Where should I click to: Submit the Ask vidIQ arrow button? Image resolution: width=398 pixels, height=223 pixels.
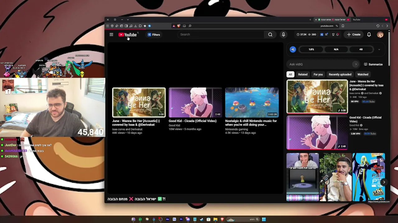pos(356,64)
